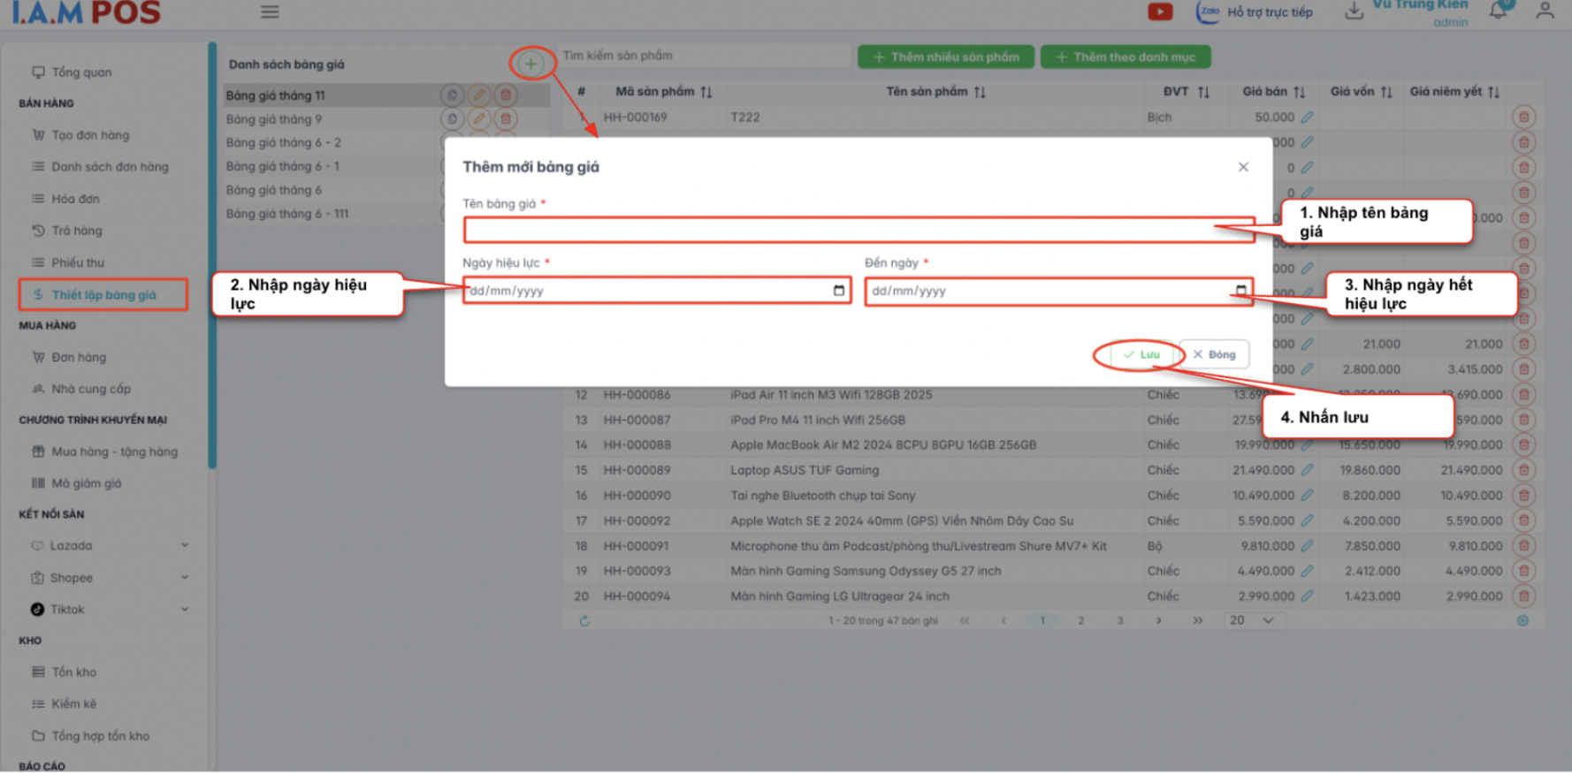Add new price list with plus icon
Image resolution: width=1572 pixels, height=774 pixels.
(x=530, y=64)
